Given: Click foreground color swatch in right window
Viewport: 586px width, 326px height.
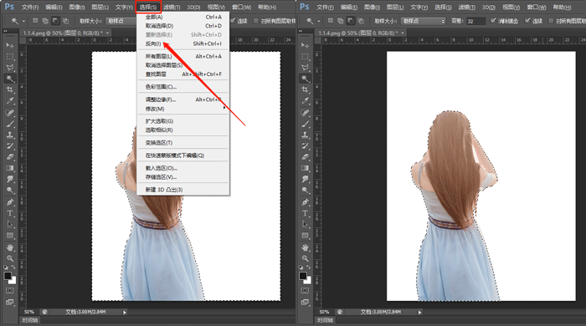Looking at the screenshot, I should coord(303,276).
